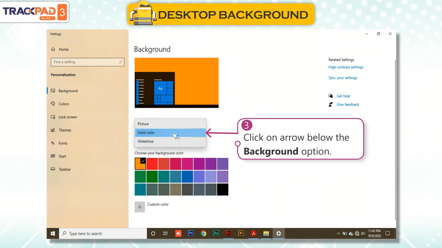442x248 pixels.
Task: Click the Get help link
Action: [x=343, y=96]
